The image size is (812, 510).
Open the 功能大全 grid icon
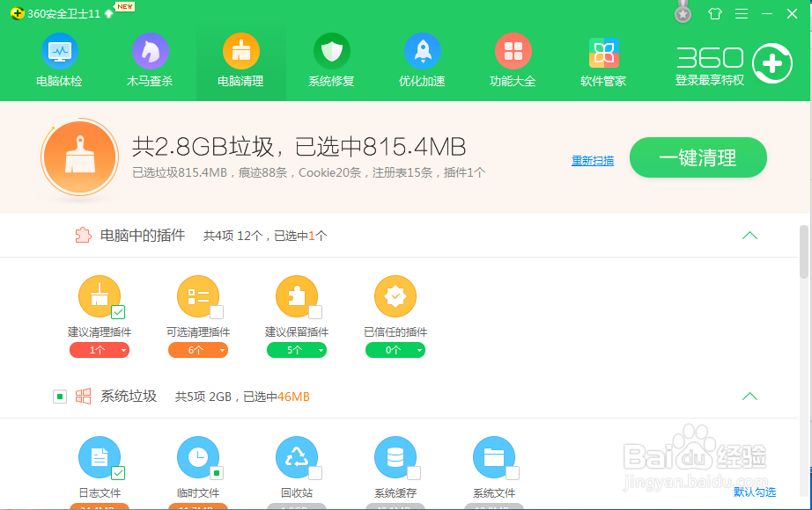pyautogui.click(x=513, y=51)
